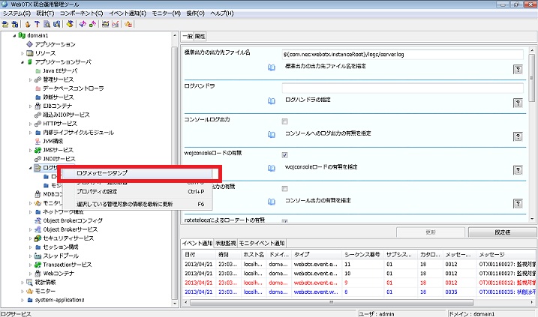
Task: Enable the コンソールログ出力 checkbox
Action: point(285,121)
